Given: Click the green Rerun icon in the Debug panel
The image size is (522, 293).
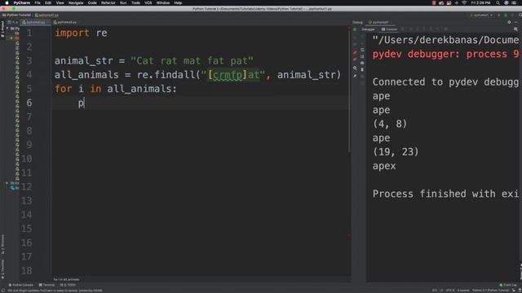Looking at the screenshot, I should click(355, 29).
